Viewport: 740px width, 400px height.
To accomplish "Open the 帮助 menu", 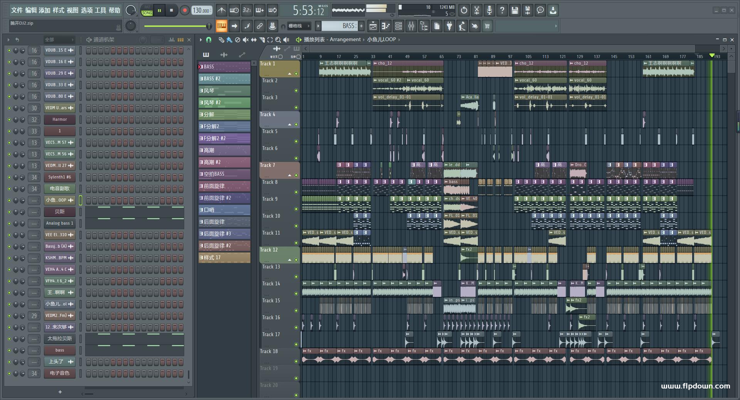I will click(x=114, y=10).
